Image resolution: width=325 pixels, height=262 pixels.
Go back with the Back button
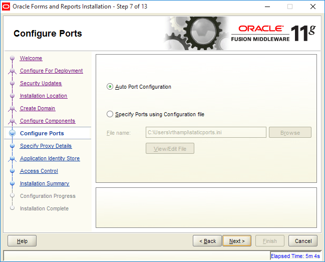tap(207, 241)
